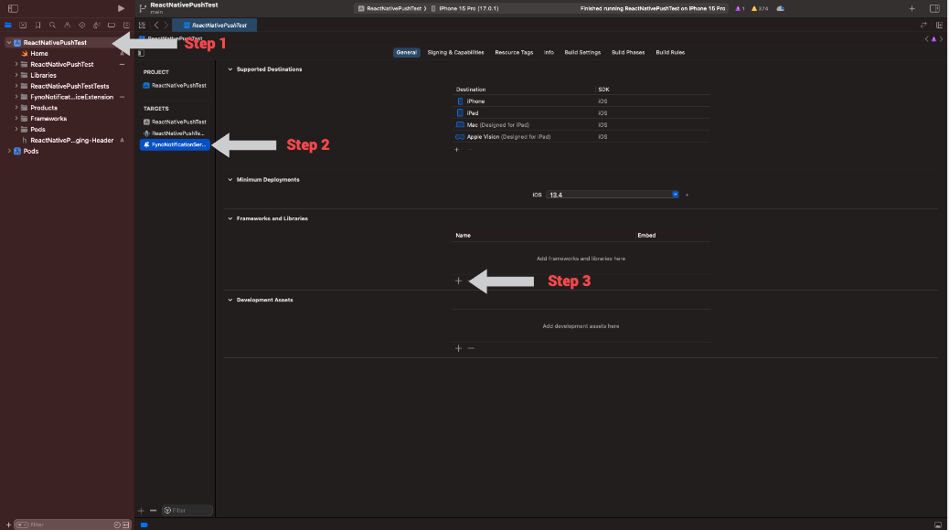Click the targets list Filter field
The width and height of the screenshot is (949, 530).
(x=187, y=511)
